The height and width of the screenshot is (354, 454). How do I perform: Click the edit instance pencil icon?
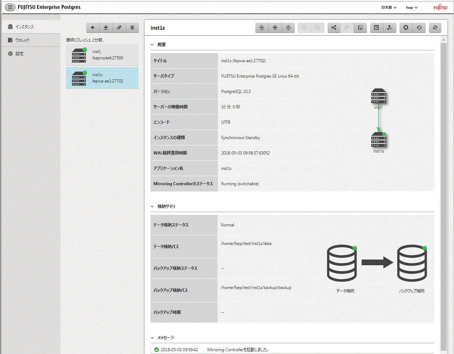tap(119, 28)
